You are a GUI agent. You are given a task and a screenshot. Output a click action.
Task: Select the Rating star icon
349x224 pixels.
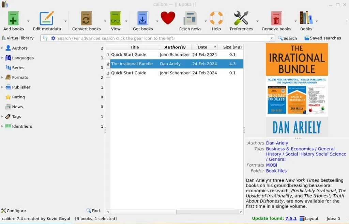tap(8, 97)
